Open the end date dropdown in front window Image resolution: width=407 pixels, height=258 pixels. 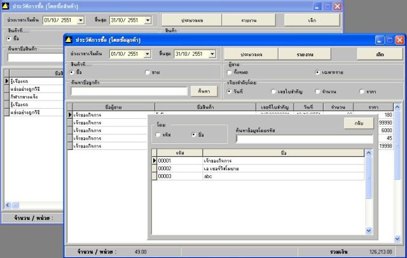[212, 55]
